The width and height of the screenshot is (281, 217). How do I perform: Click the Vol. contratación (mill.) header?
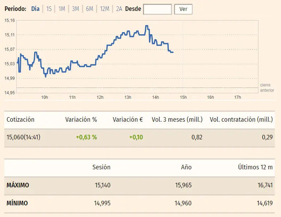[241, 120]
